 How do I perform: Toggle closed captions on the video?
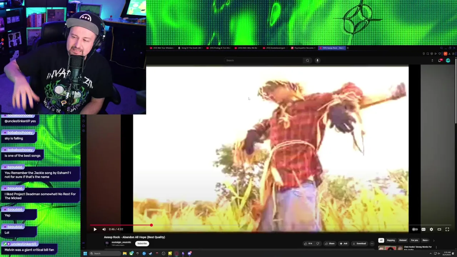point(423,230)
